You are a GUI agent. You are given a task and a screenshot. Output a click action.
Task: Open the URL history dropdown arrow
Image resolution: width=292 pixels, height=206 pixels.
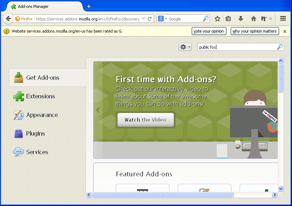click(x=143, y=19)
